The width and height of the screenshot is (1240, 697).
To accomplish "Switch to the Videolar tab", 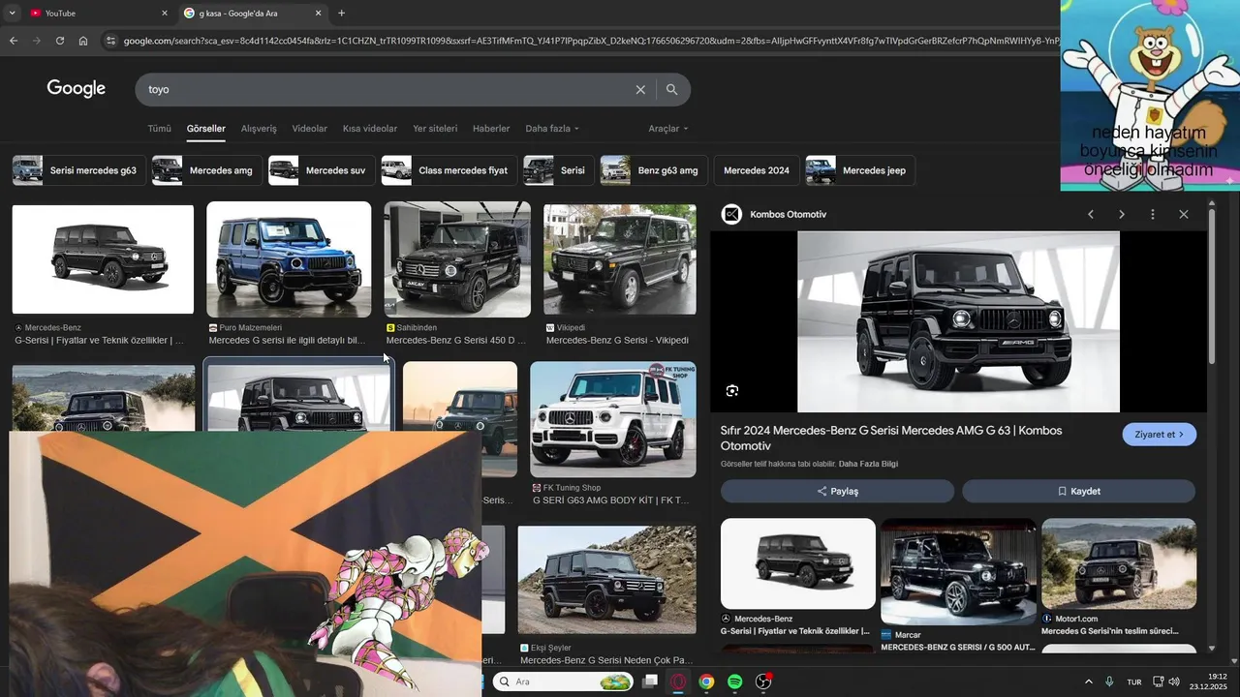I will [310, 129].
